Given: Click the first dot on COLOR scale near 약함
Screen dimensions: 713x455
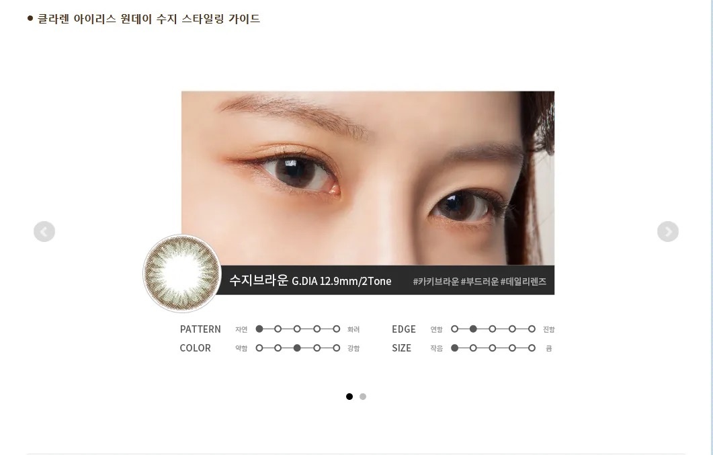Looking at the screenshot, I should [259, 348].
